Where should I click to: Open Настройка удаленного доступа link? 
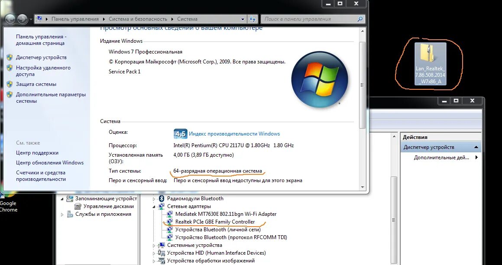(43, 71)
